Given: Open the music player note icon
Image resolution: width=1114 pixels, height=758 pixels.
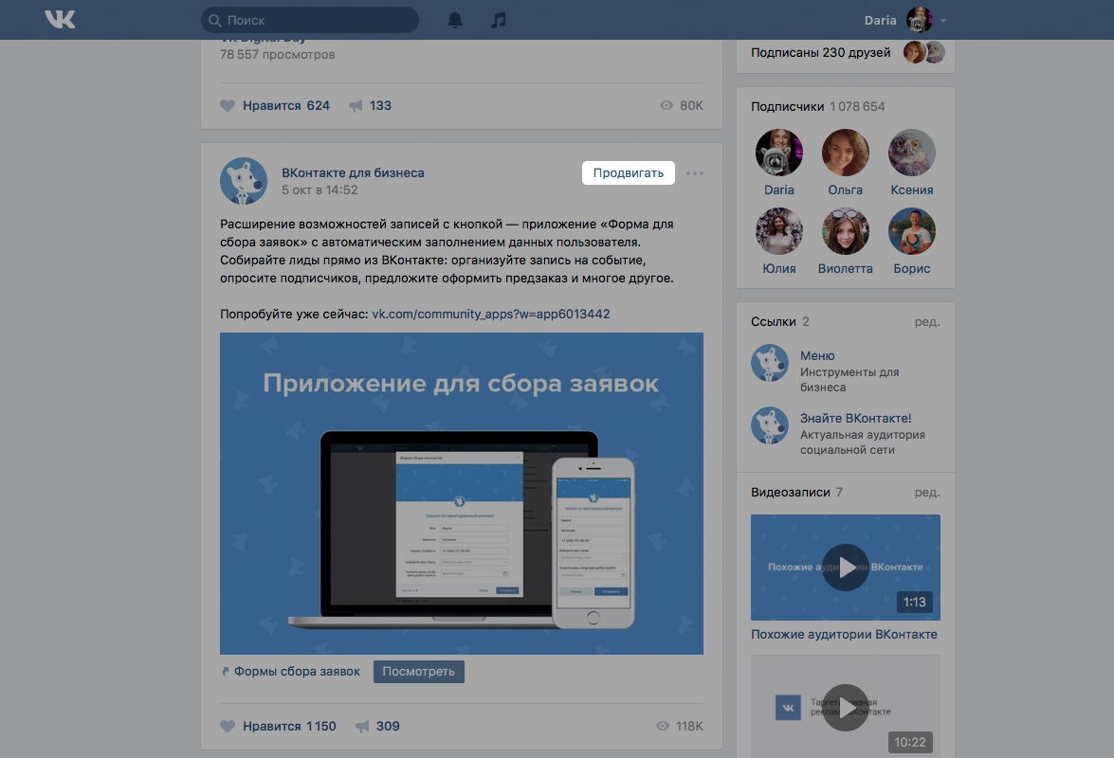Looking at the screenshot, I should pos(499,20).
